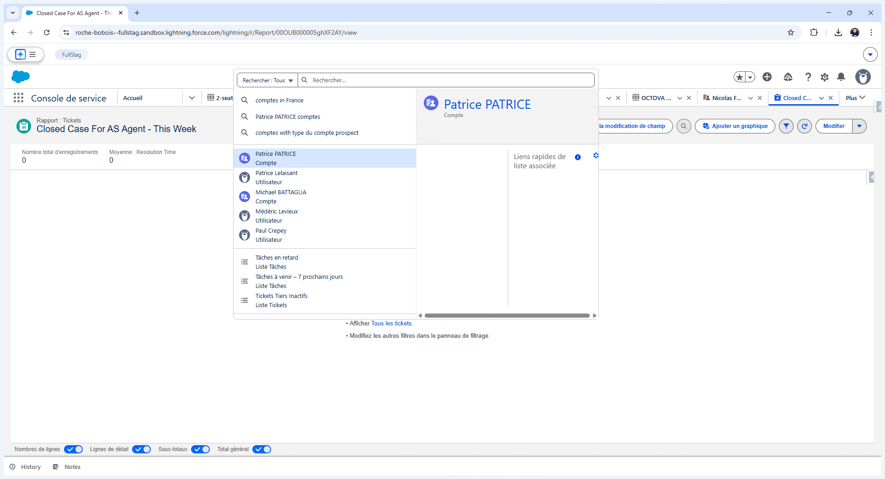The height and width of the screenshot is (479, 885).
Task: Bookmark this page with the star icon
Action: click(791, 32)
